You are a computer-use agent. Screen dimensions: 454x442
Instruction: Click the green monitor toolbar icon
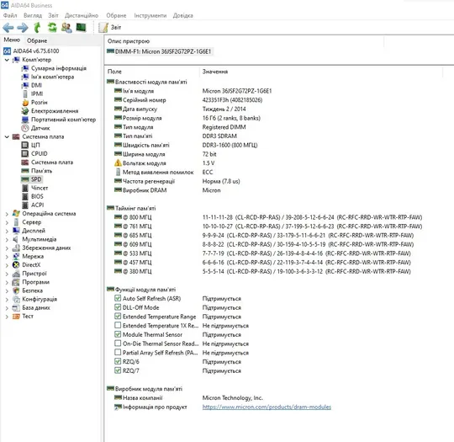pyautogui.click(x=81, y=27)
